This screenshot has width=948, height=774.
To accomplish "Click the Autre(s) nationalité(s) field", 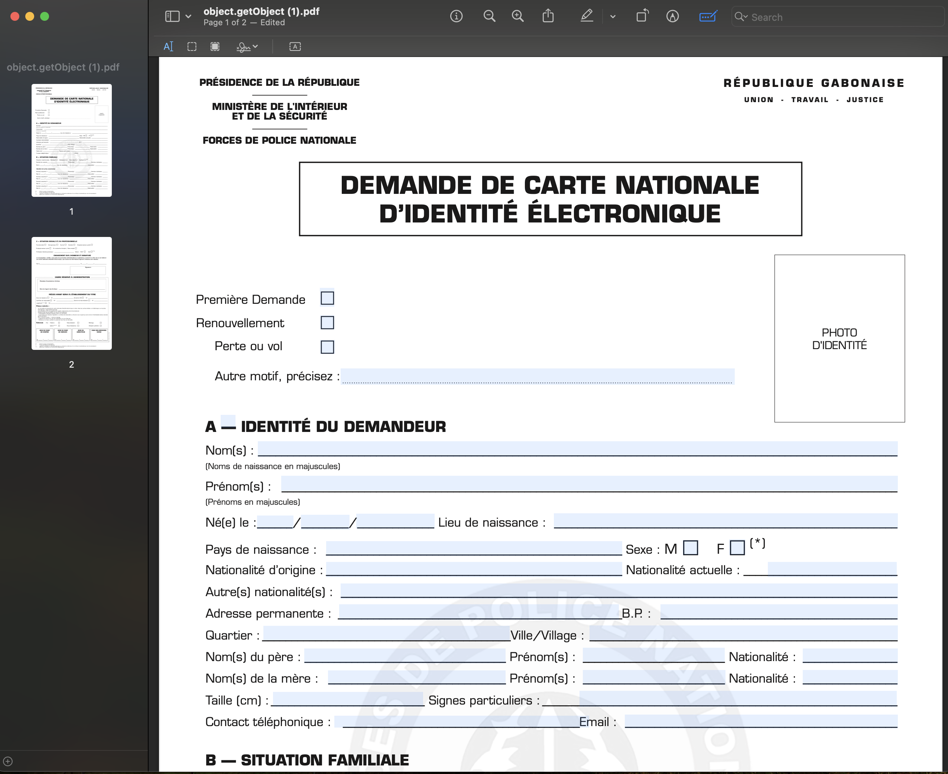I will [619, 590].
